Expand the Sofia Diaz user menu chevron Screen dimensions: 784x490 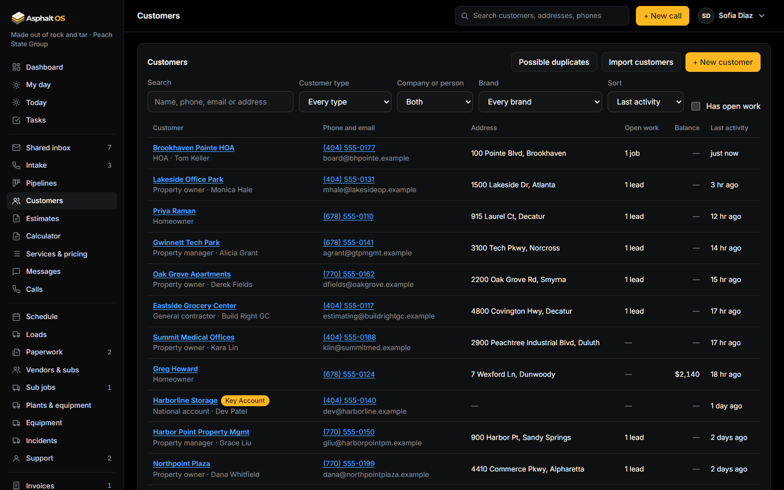762,16
